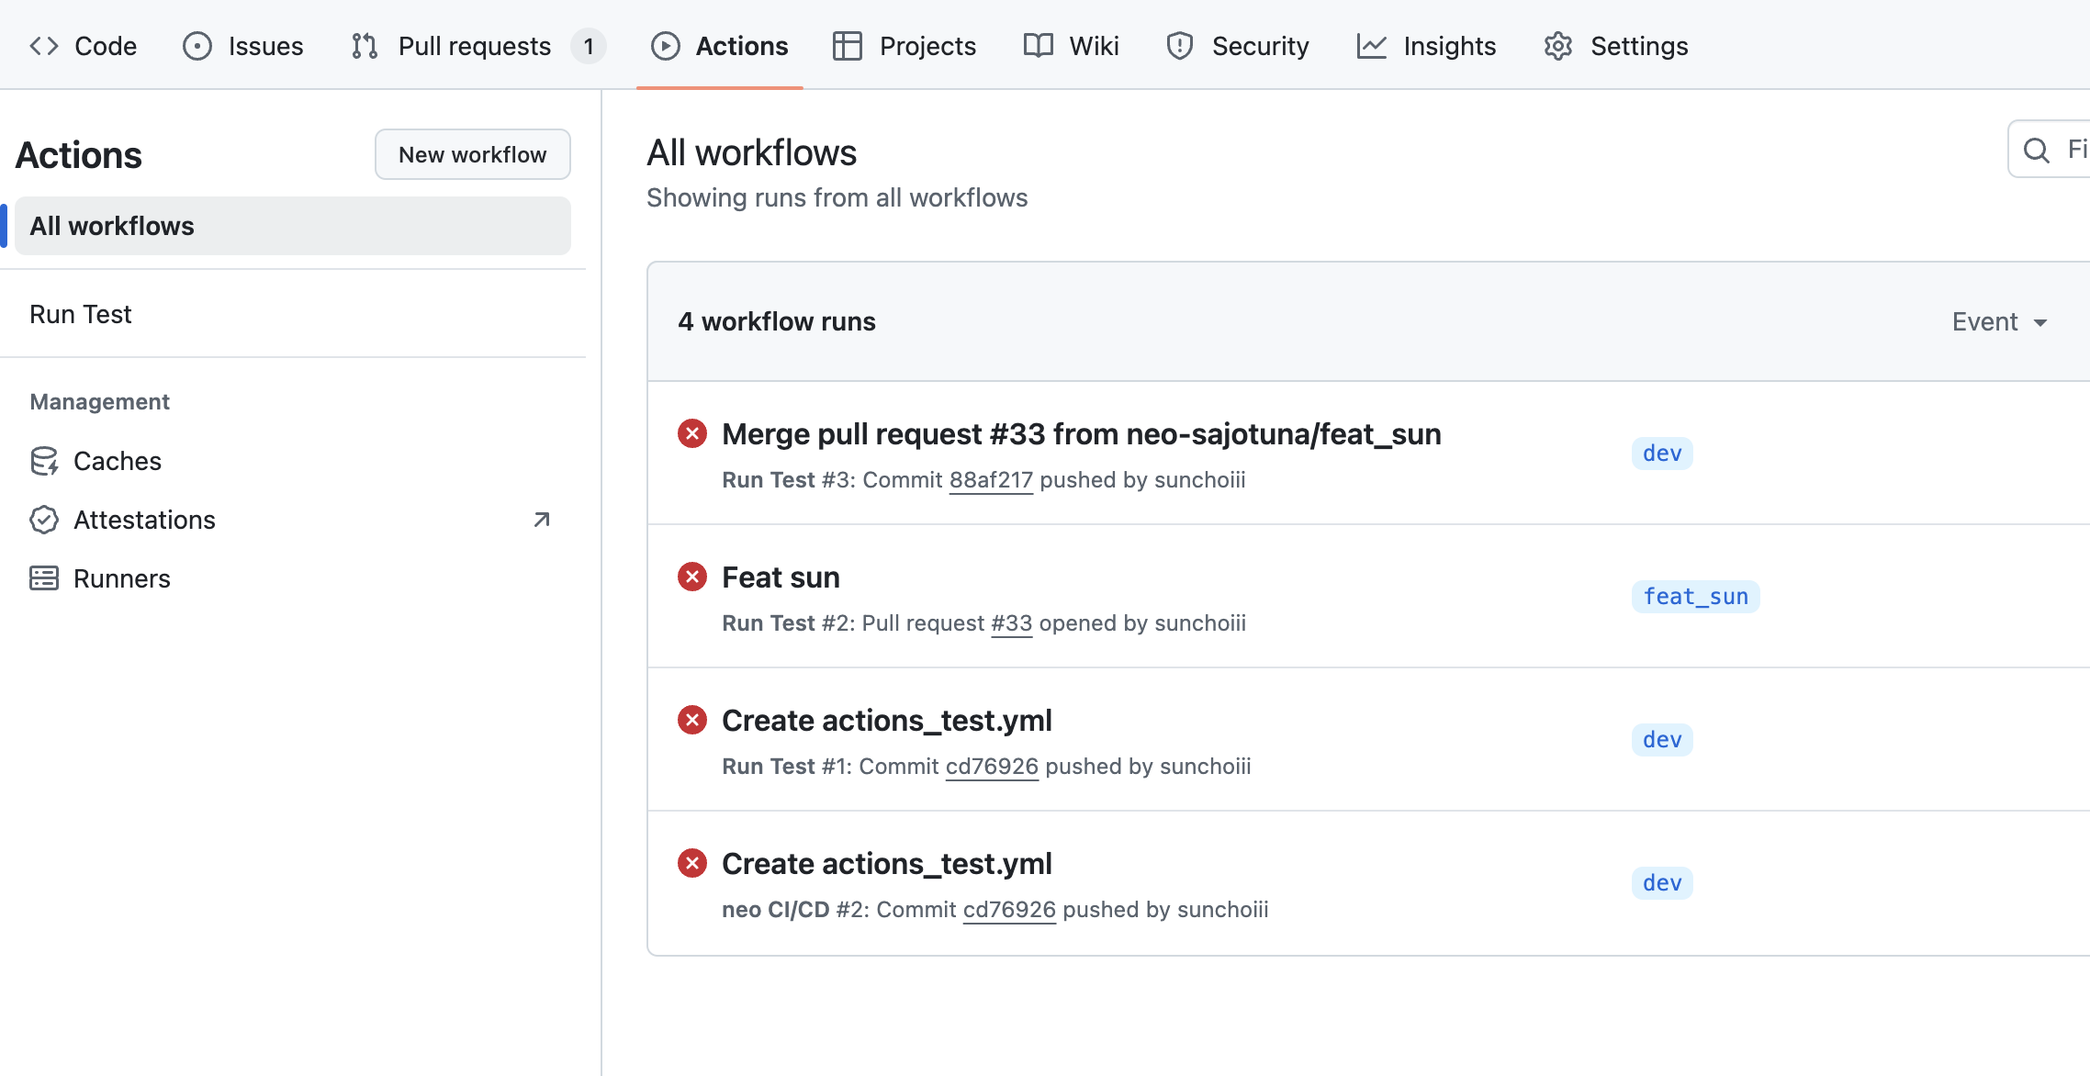The width and height of the screenshot is (2090, 1076).
Task: Click the Security shield icon
Action: click(1179, 46)
